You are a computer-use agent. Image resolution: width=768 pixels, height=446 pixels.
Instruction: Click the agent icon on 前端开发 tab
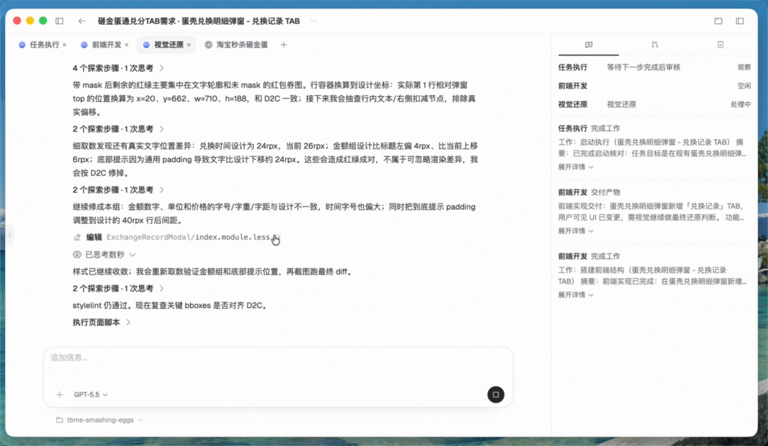point(84,45)
